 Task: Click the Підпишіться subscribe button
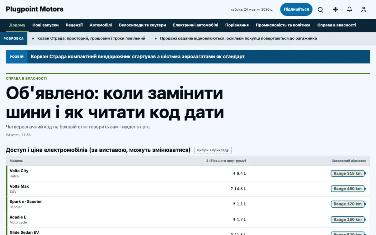[296, 9]
